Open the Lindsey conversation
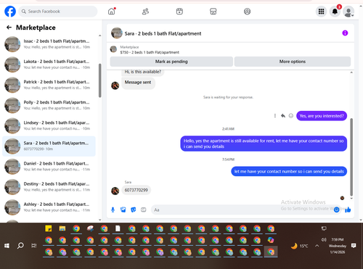 (49, 125)
